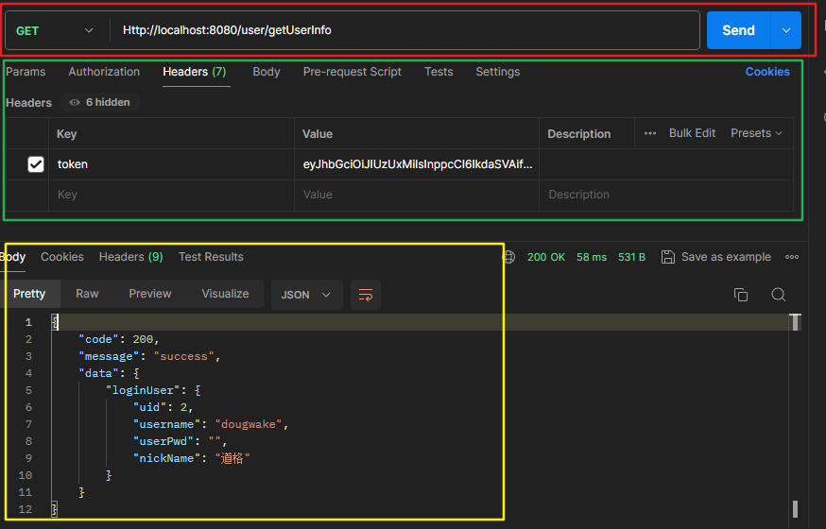Click the Value column header

pyautogui.click(x=318, y=134)
